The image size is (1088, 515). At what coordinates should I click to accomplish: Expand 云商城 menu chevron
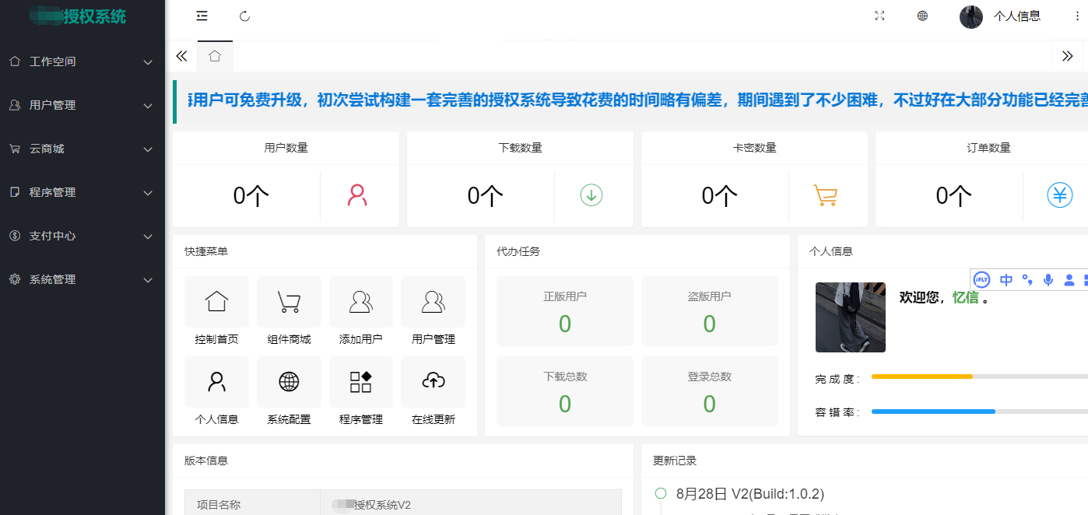tap(148, 149)
